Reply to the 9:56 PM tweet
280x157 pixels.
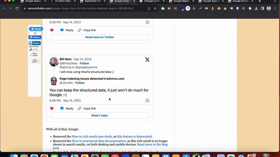pos(67,30)
